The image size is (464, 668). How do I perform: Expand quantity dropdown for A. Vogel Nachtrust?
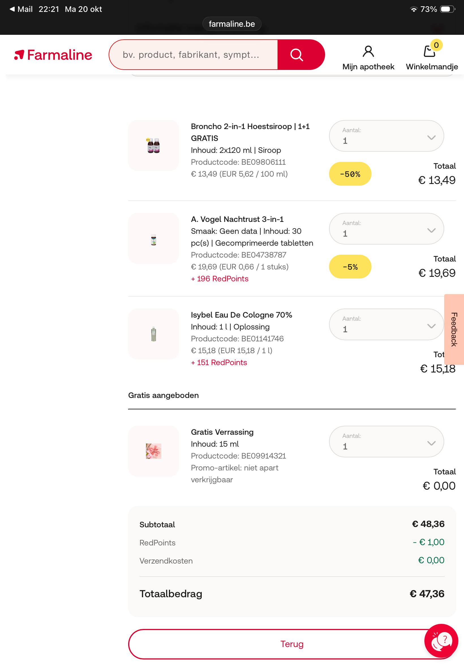click(x=386, y=229)
